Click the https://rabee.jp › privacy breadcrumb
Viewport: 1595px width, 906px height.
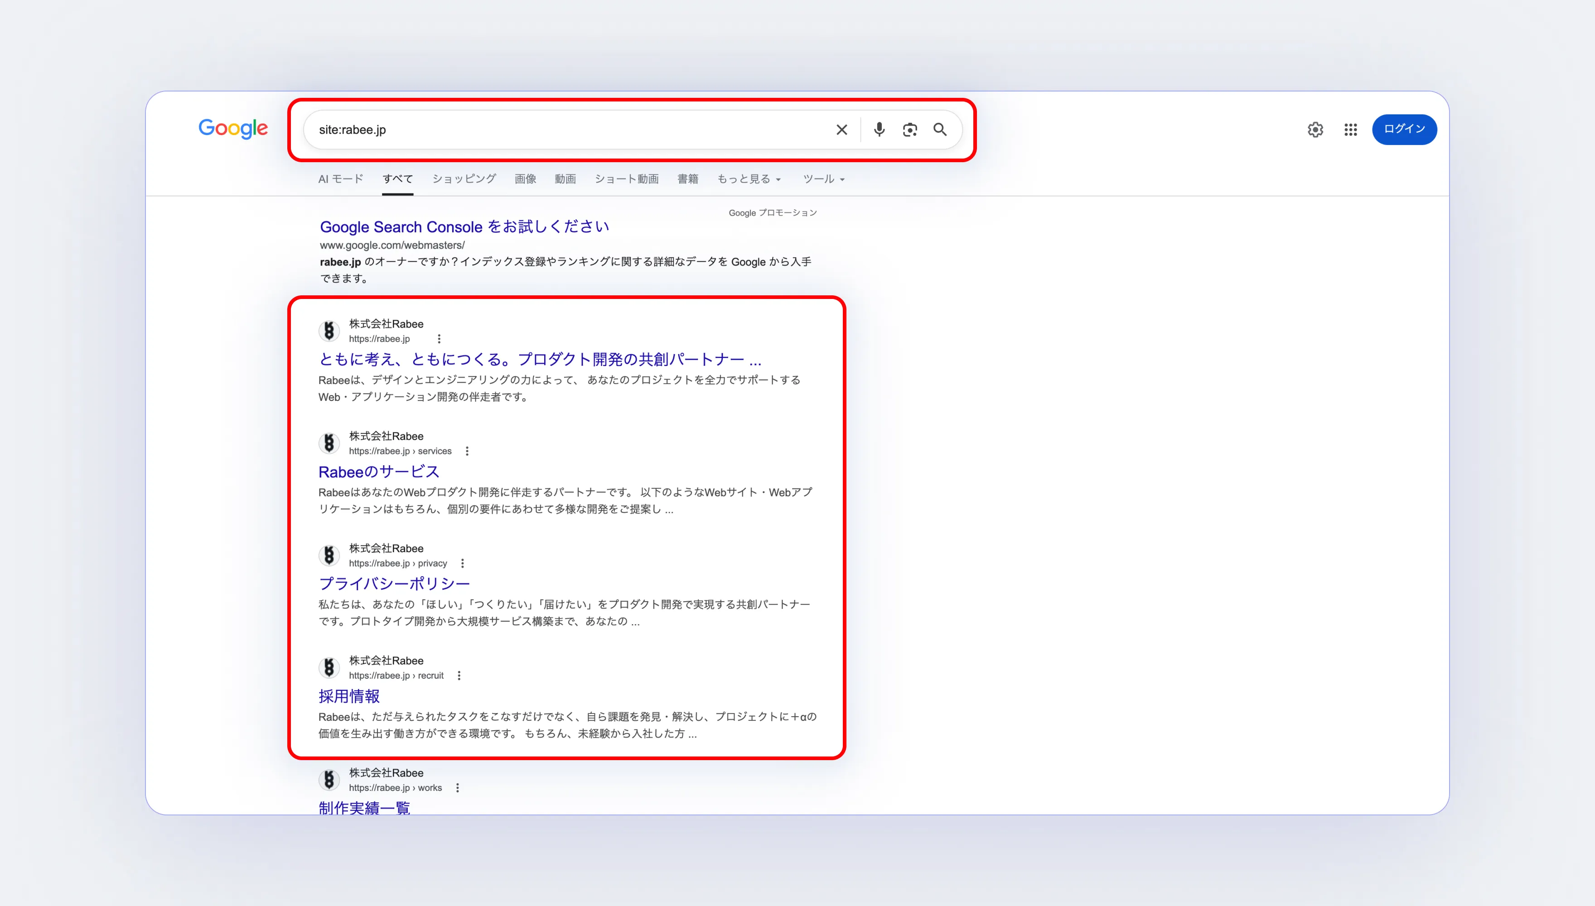coord(398,563)
